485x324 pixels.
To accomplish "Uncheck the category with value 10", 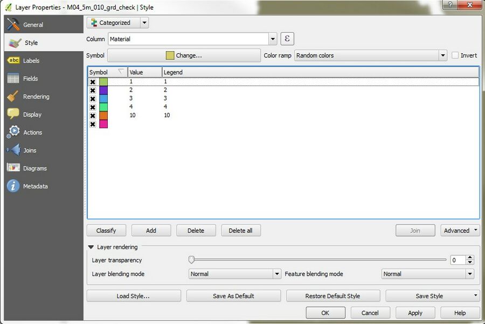I will tap(93, 116).
